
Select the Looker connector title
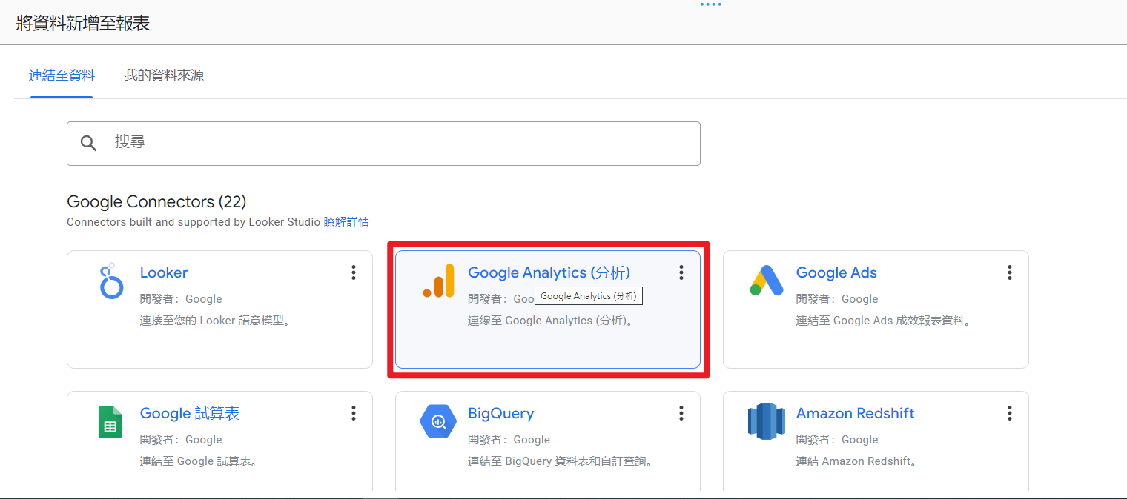(x=164, y=272)
